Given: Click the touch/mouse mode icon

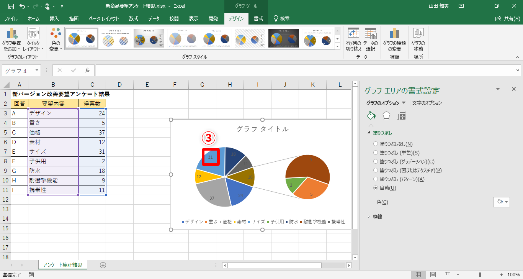Looking at the screenshot, I should point(47,6).
